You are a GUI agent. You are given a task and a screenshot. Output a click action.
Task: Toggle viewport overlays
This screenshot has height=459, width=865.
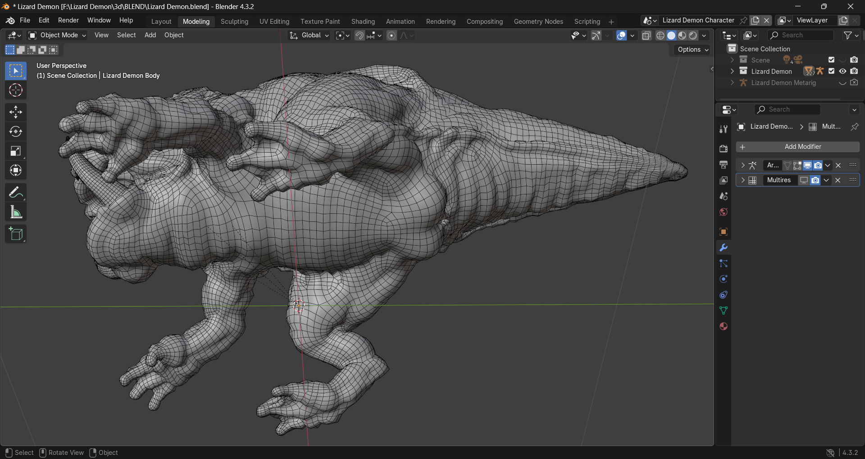pos(622,36)
